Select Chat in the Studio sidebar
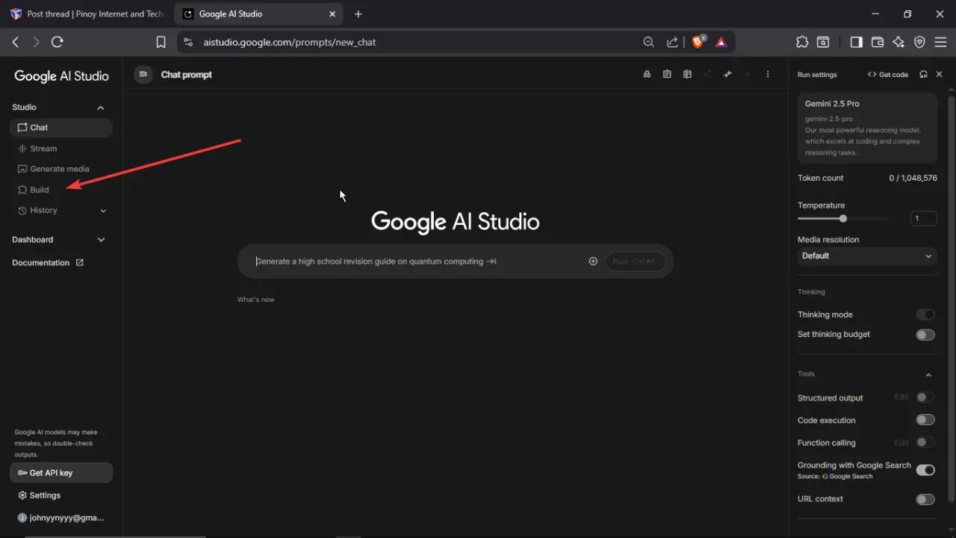The height and width of the screenshot is (538, 956). 61,128
